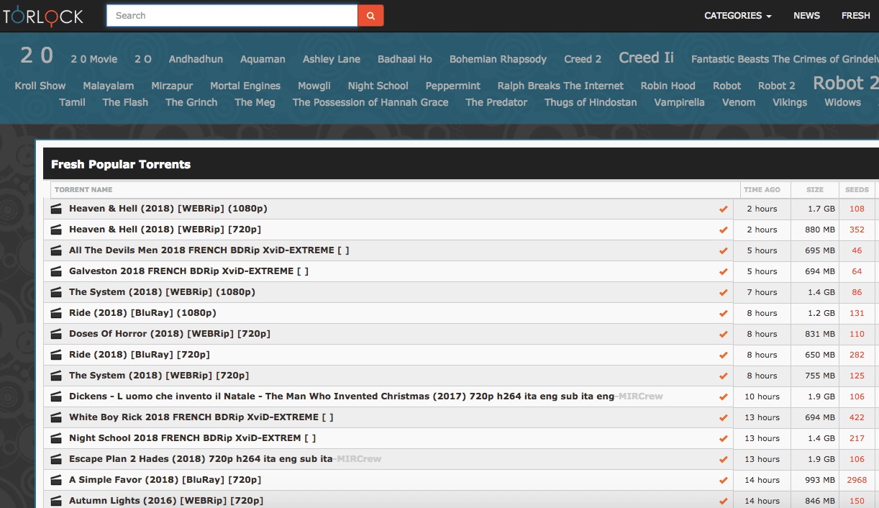Open Heaven & Hell (2018) [WEBRip] (1080p) torrent
Screen dimensions: 879x508
168,209
